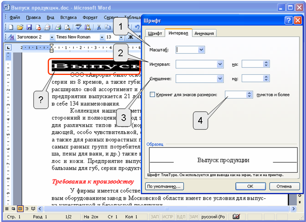Viewport: 306px width, 222px height.
Task: Click the Отмена button
Action: point(284,186)
